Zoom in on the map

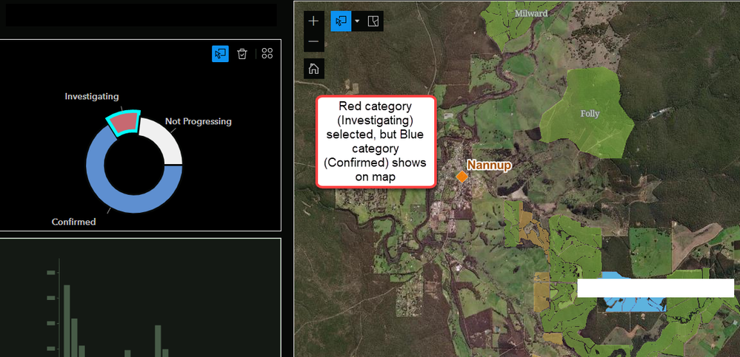314,21
